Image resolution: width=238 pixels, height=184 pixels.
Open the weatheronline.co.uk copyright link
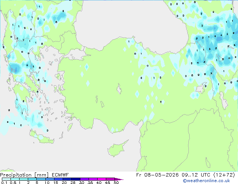[206, 181]
